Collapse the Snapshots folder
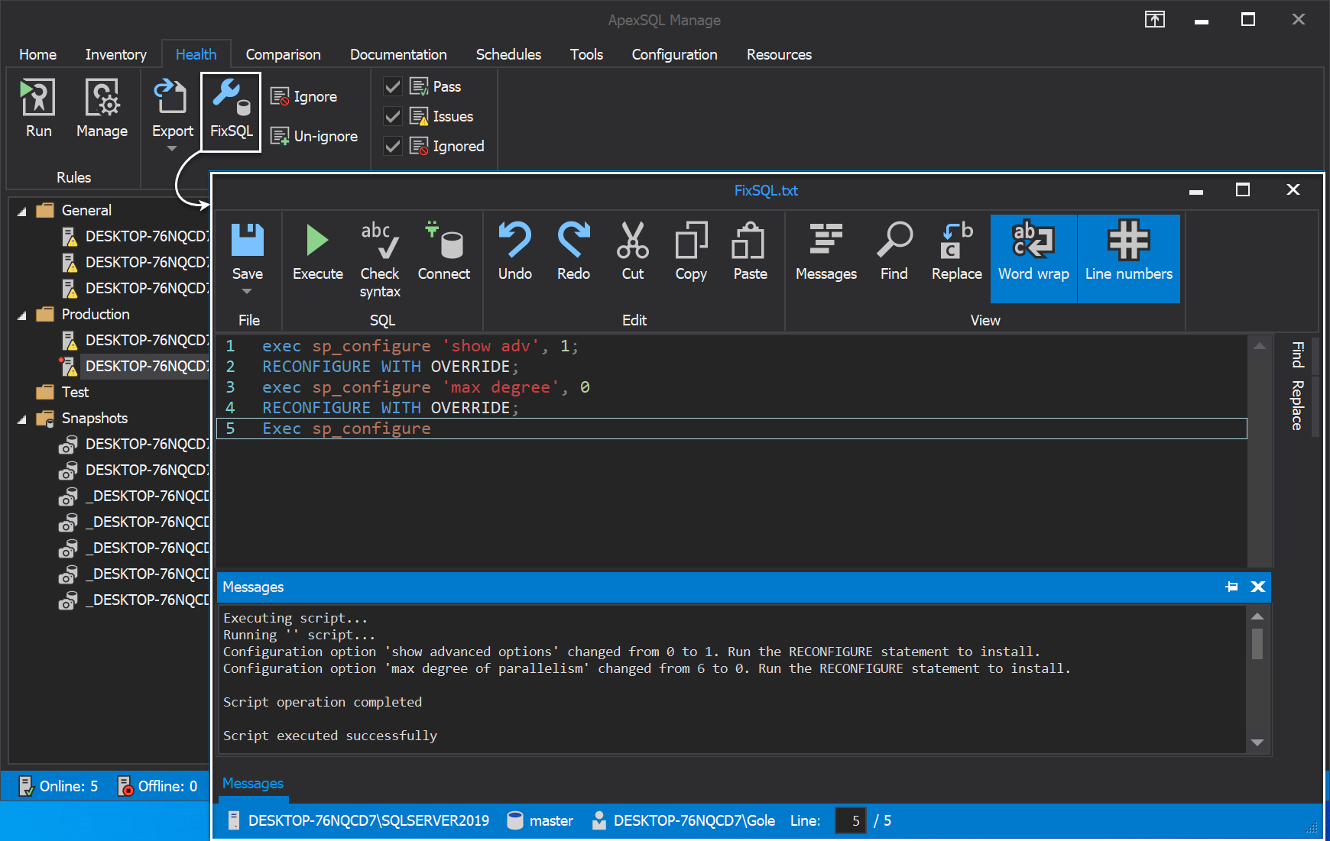Image resolution: width=1330 pixels, height=841 pixels. coord(21,418)
